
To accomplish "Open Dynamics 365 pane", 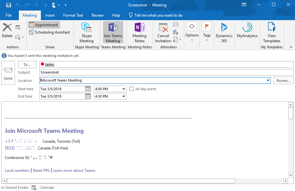I will [224, 32].
